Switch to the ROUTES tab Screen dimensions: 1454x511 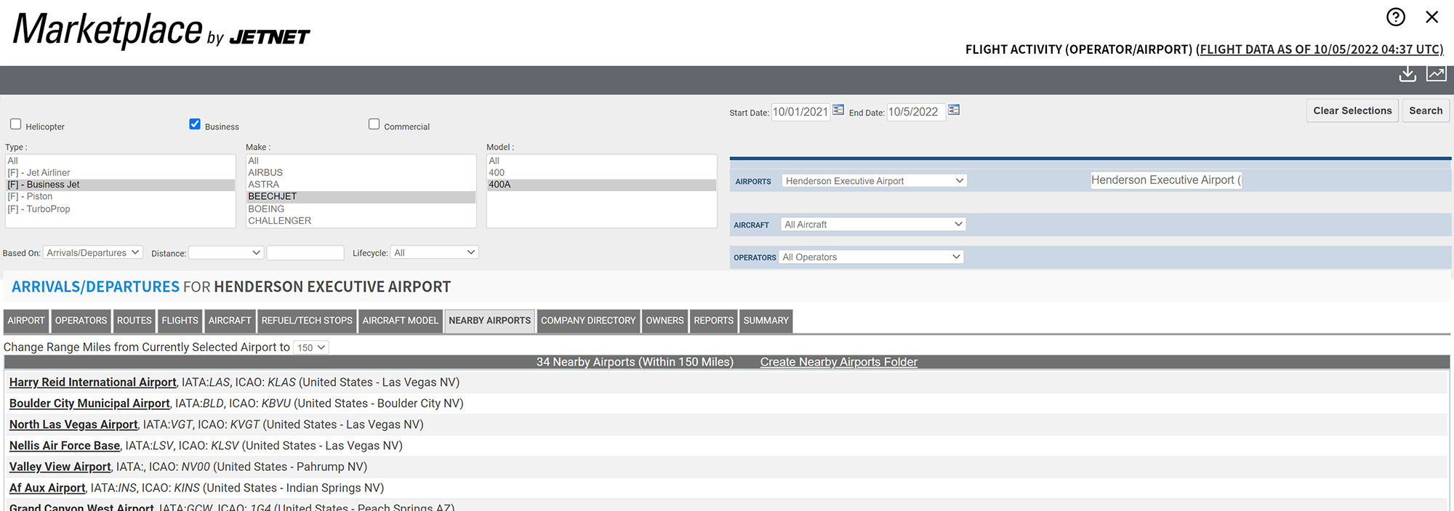tap(134, 321)
